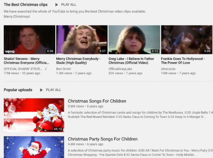Image resolution: width=213 pixels, height=158 pixels.
Task: Open title Christmas Party Songs For Children
Action: [103, 139]
